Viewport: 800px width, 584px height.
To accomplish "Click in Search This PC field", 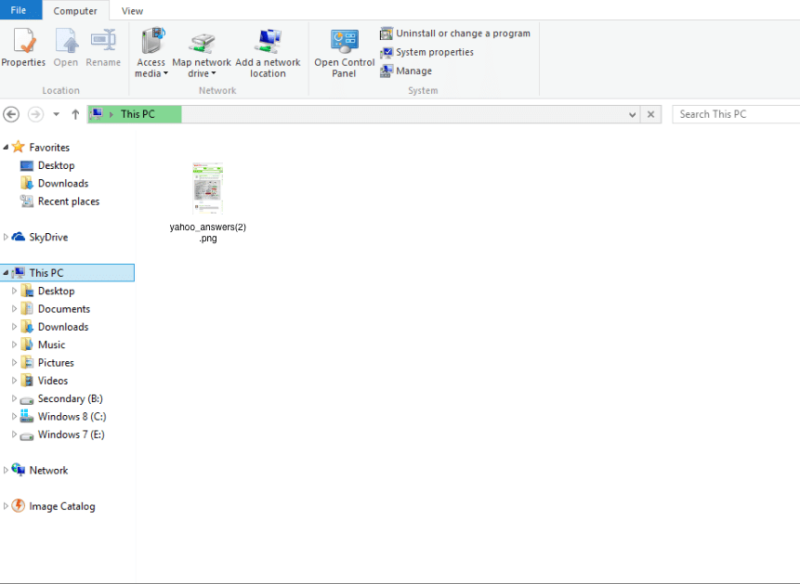I will (x=736, y=114).
